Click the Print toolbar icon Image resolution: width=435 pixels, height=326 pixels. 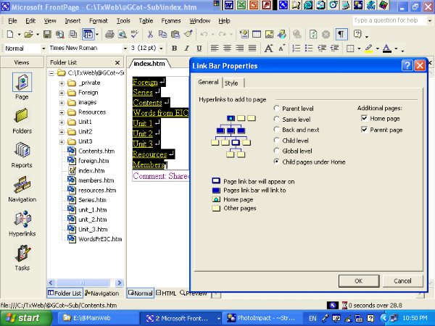pos(110,34)
